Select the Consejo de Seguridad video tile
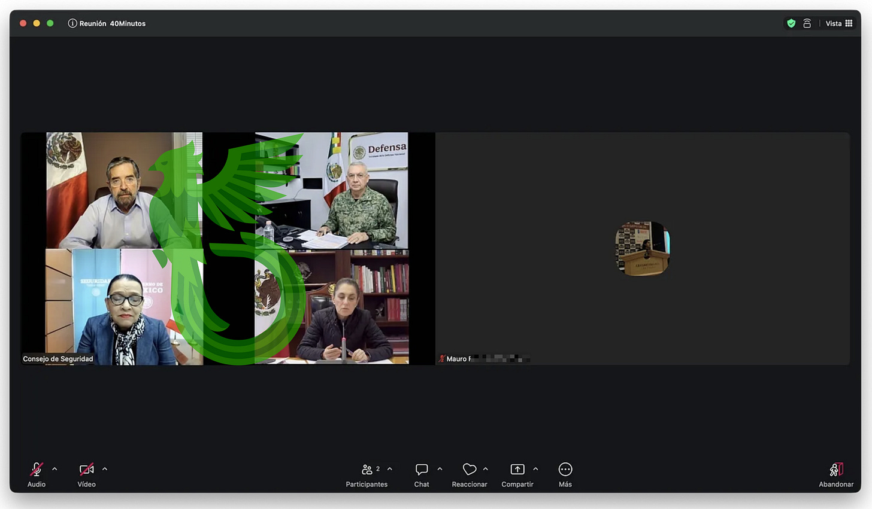The width and height of the screenshot is (872, 509). 228,248
